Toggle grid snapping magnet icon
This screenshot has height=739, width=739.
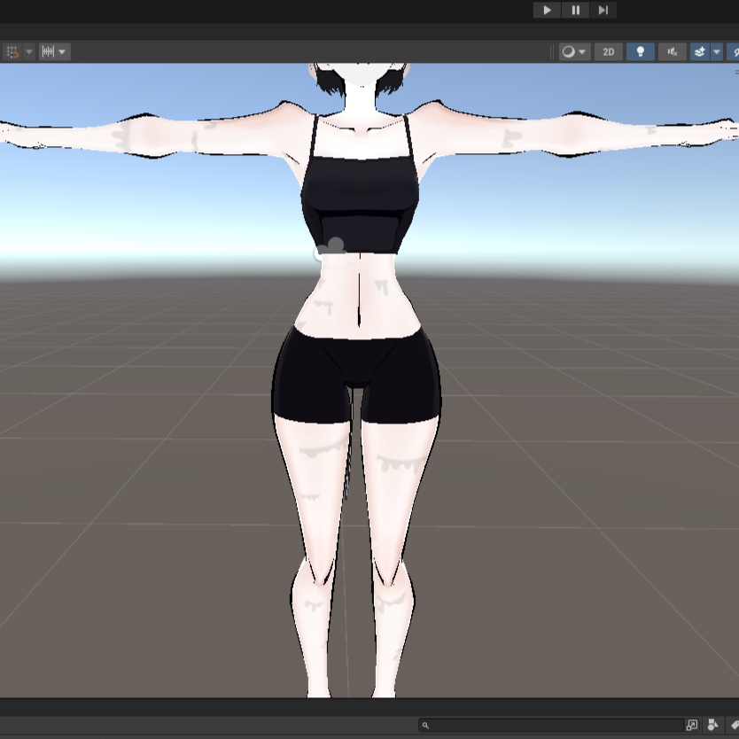coord(12,51)
